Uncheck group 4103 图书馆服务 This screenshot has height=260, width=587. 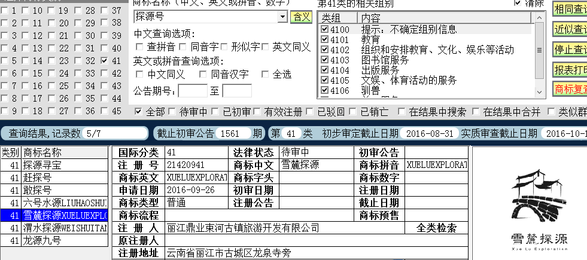coord(324,60)
